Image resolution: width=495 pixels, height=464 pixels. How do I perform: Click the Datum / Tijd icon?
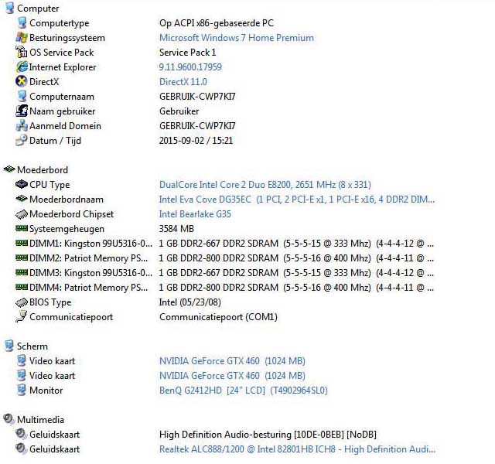point(22,141)
